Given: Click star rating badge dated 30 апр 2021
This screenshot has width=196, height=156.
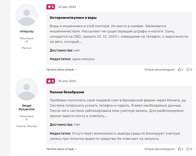Looking at the screenshot, I should click(x=51, y=81).
